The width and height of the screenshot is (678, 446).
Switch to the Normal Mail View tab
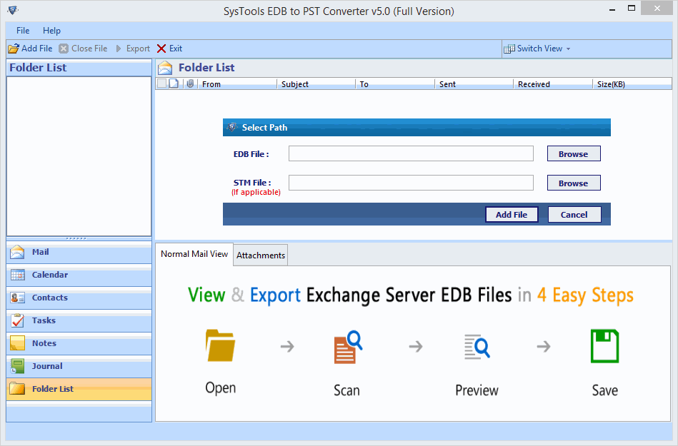(194, 254)
